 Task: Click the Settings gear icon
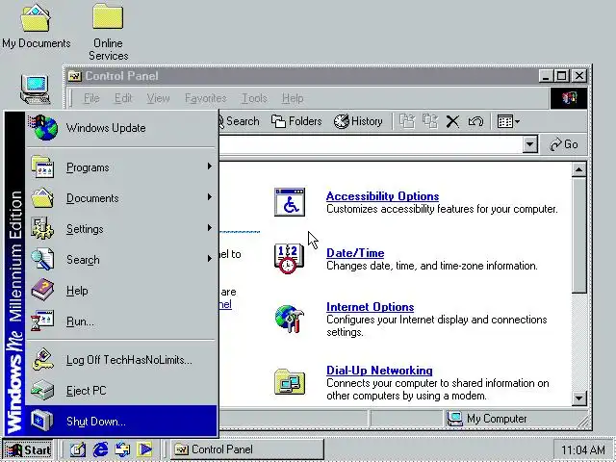click(x=42, y=228)
